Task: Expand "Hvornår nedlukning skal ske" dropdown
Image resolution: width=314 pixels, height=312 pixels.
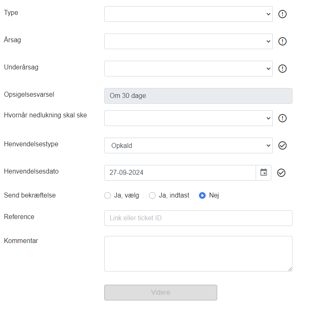Action: click(188, 118)
